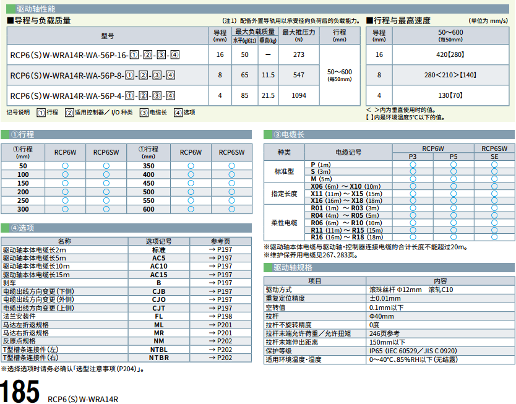Select max speed value 280<210>【140】
The width and height of the screenshot is (516, 404).
(x=450, y=75)
